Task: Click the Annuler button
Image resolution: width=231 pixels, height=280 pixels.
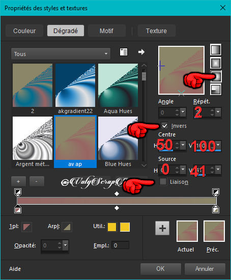Action: coord(205,269)
